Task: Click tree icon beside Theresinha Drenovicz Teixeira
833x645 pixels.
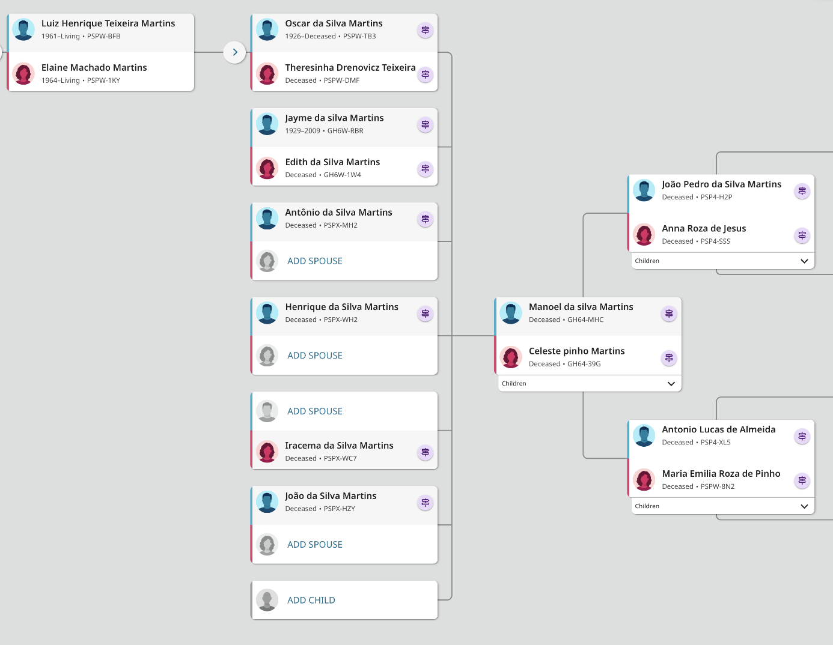Action: coord(425,74)
